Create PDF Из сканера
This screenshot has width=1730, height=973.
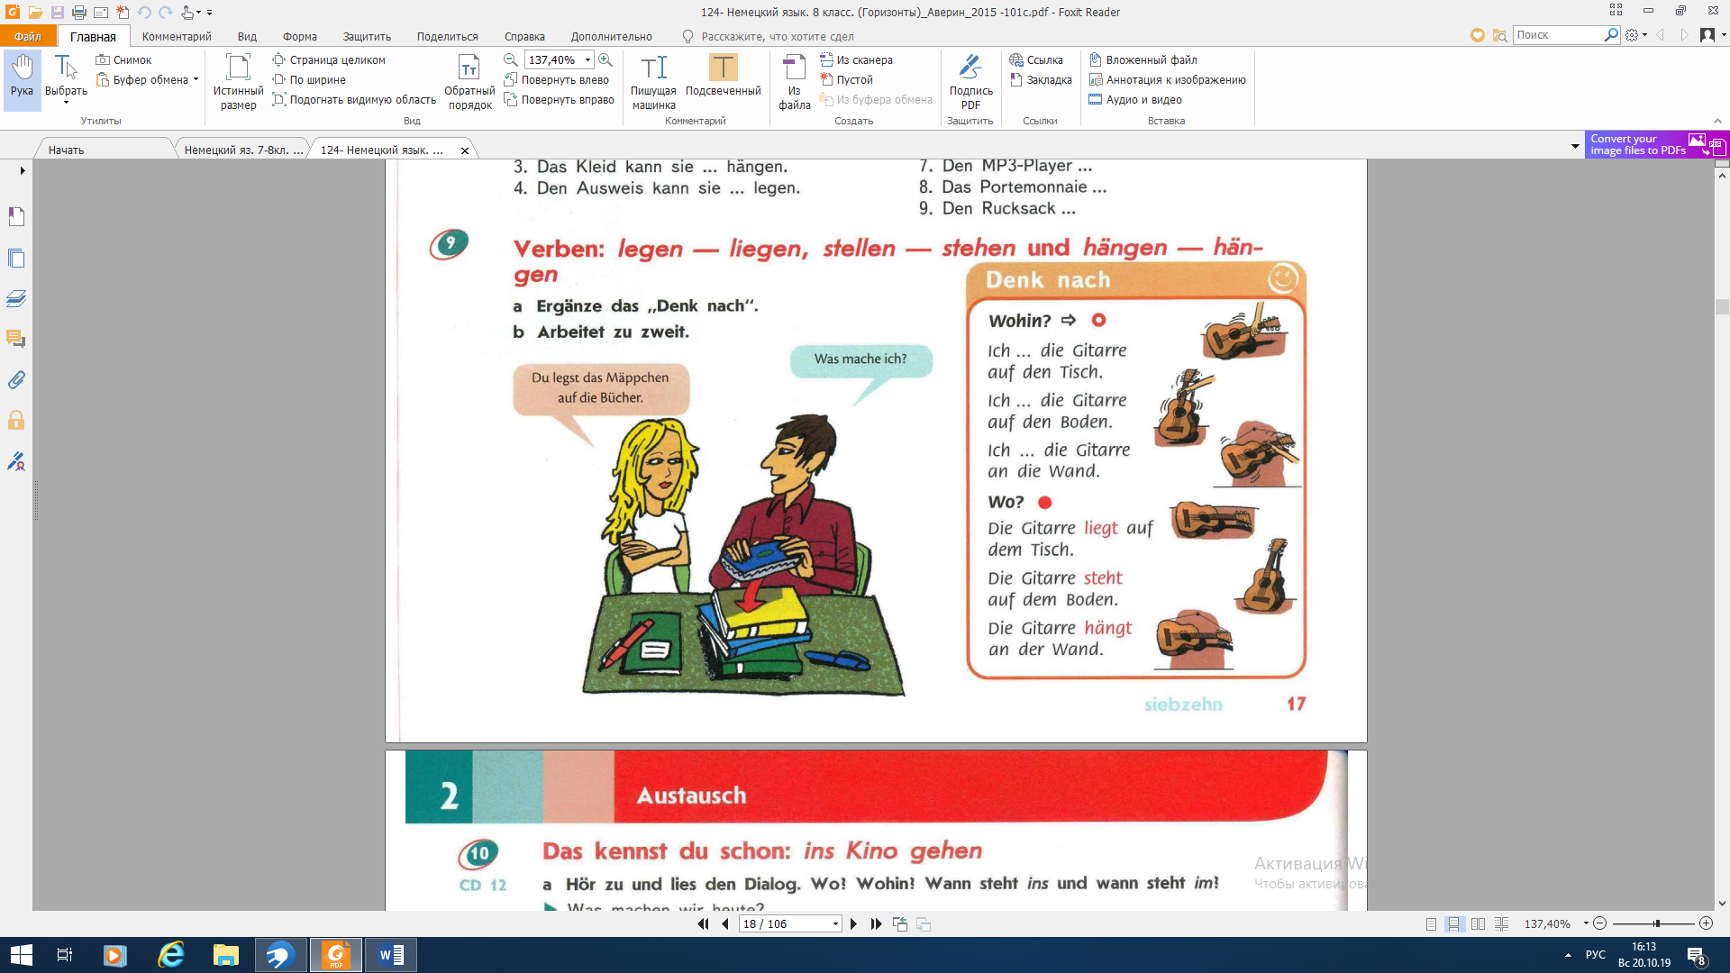tap(857, 60)
